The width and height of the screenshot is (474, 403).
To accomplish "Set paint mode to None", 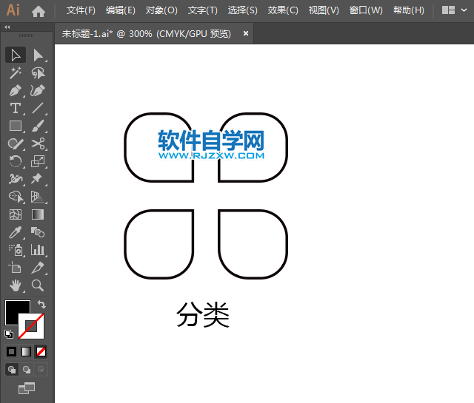I will click(x=41, y=351).
